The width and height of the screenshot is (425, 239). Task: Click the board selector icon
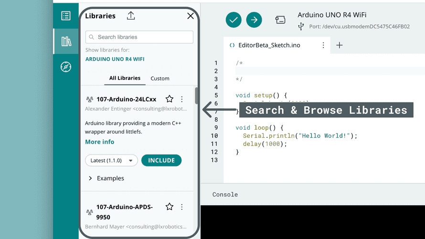[x=280, y=20]
